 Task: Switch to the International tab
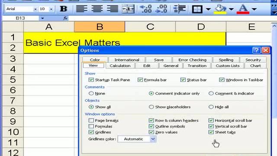[127, 60]
